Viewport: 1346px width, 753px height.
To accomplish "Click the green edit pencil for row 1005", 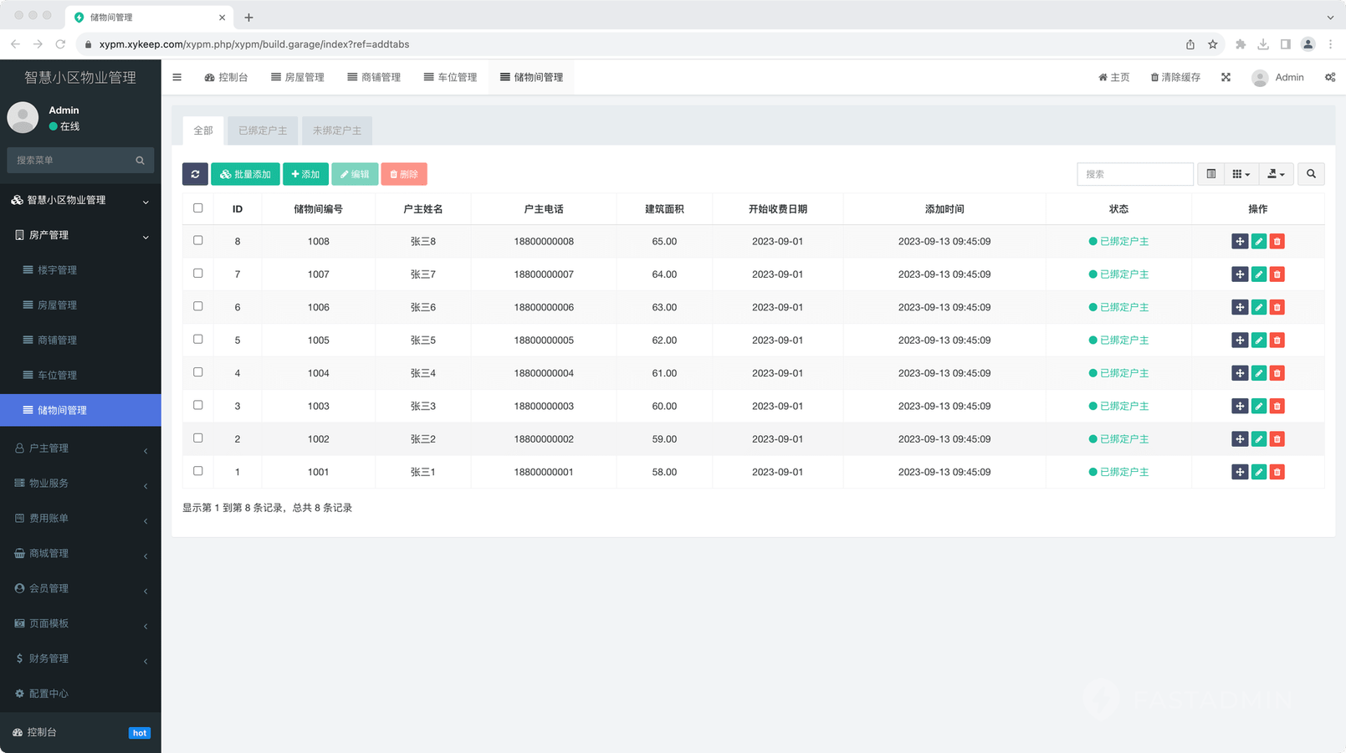I will [x=1258, y=341].
